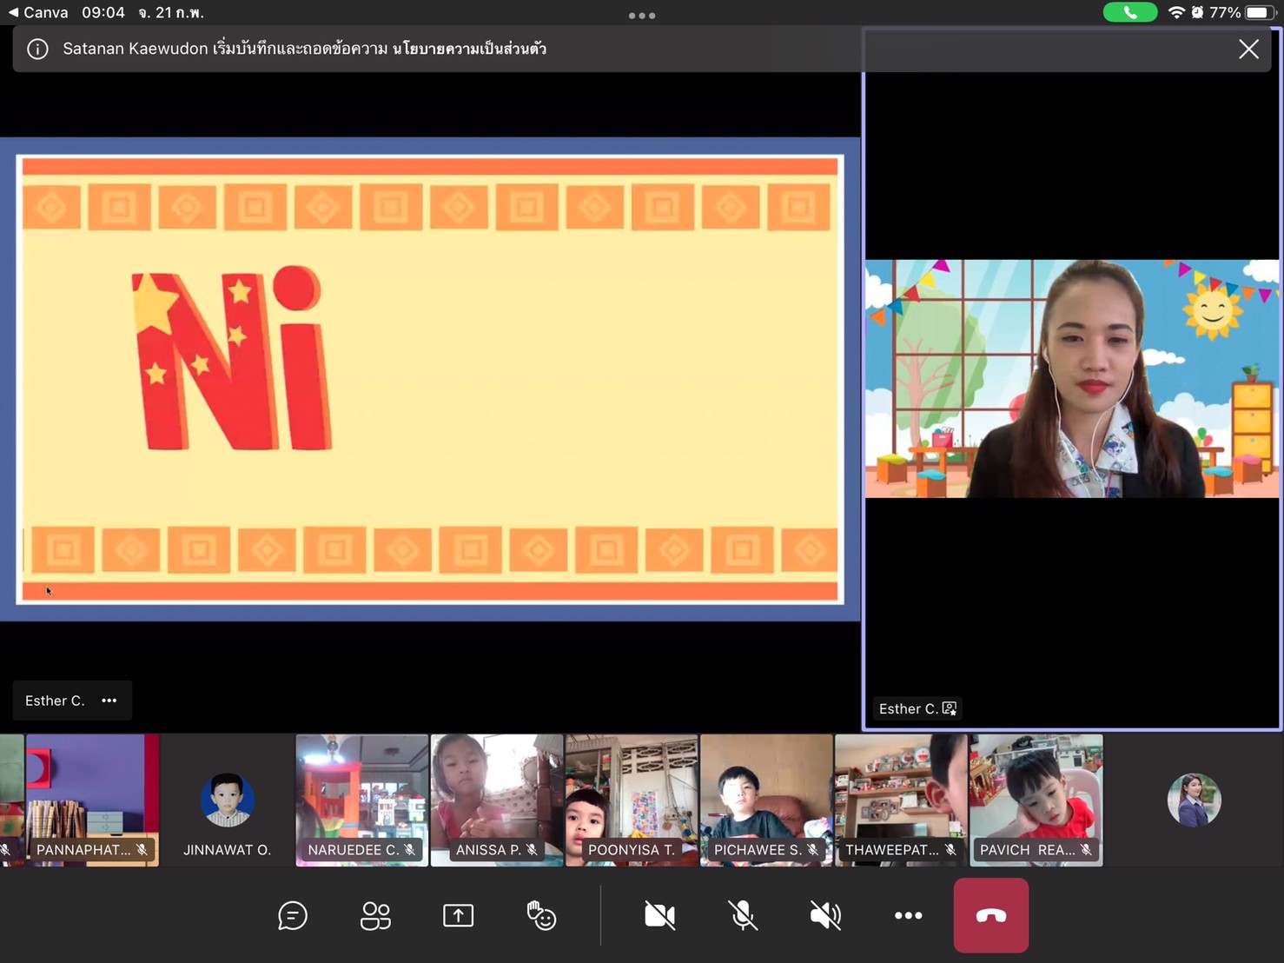The height and width of the screenshot is (963, 1284).
Task: Click the info icon in notification banner
Action: point(37,49)
